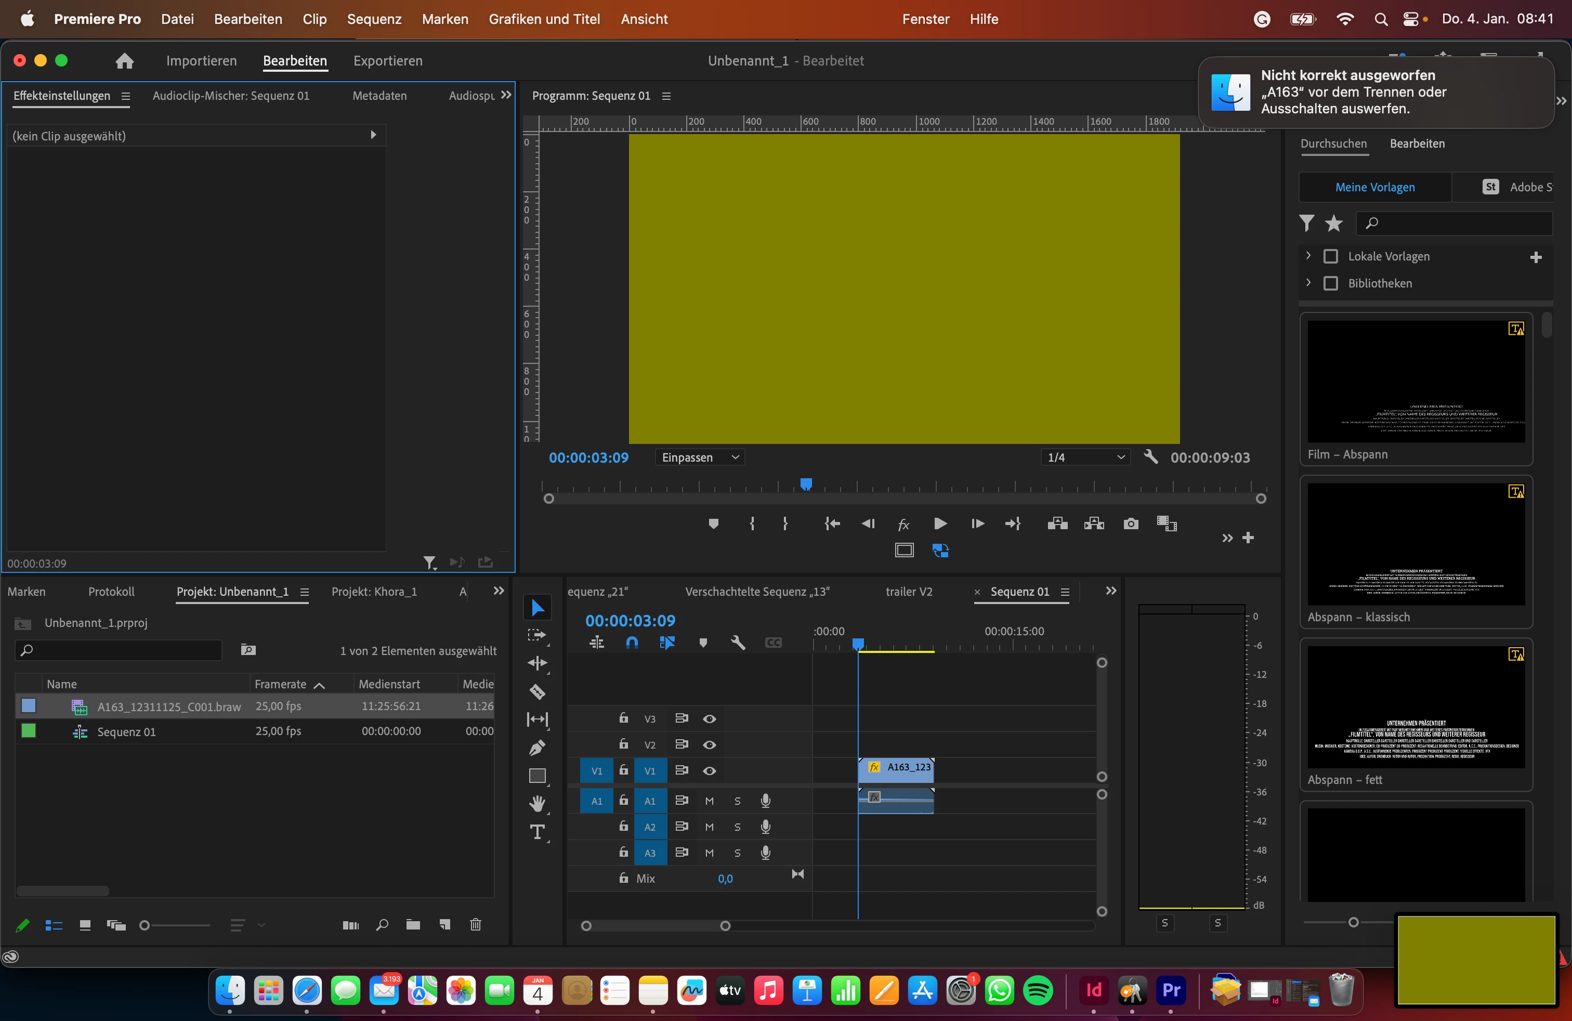The width and height of the screenshot is (1572, 1021).
Task: Mute audio track A1
Action: click(710, 801)
